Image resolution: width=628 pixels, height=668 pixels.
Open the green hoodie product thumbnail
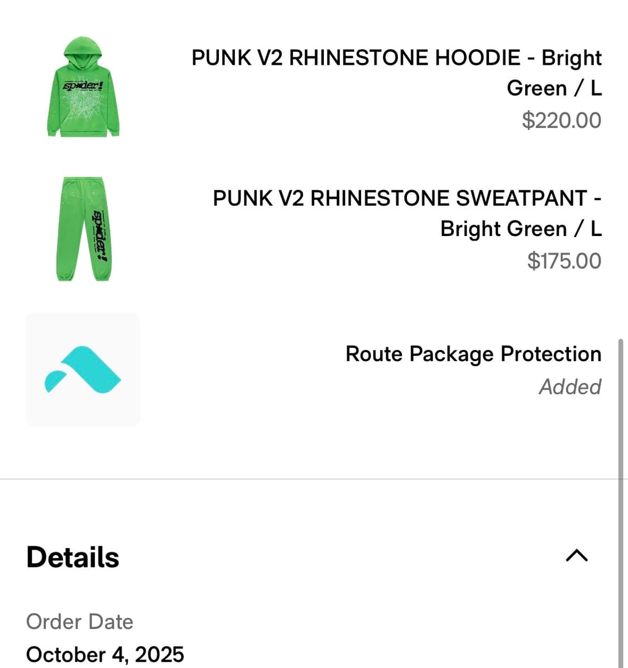click(83, 88)
